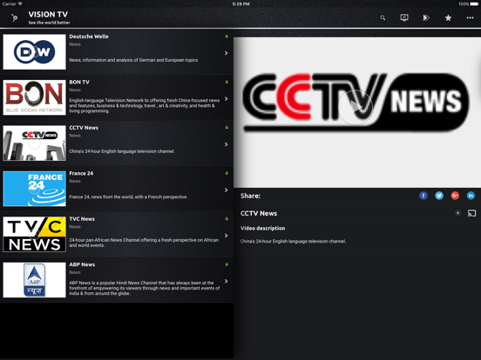Viewport: 481px width, 360px height.
Task: Tap the green status icon on BON TV
Action: (227, 82)
